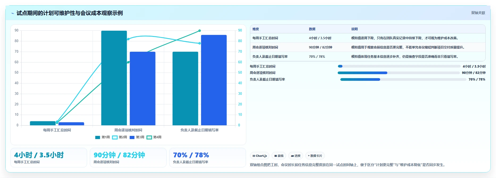Select the 70% / 78% stat card
This screenshot has height=178, width=496.
[207, 158]
